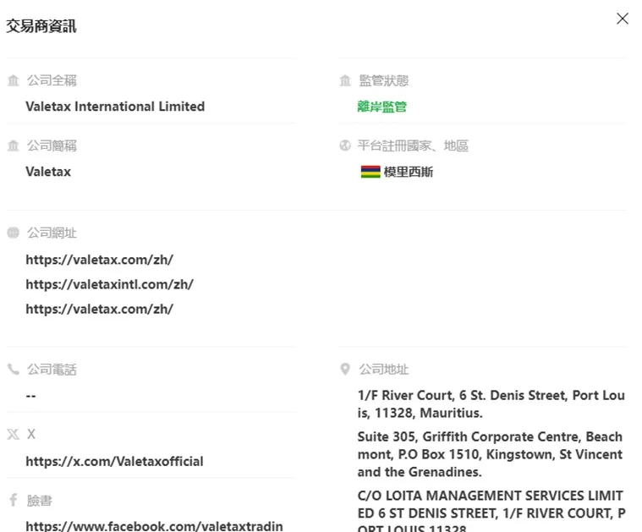
Task: Open the https://x.com/Valetaxofficial link
Action: click(114, 462)
